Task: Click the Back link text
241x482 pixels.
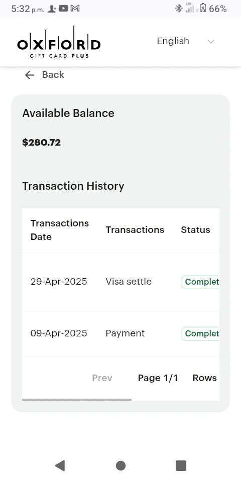Action: [53, 75]
